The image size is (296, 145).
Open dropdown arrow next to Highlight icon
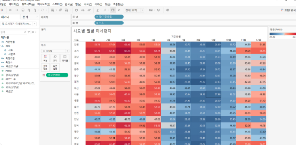tap(101, 10)
